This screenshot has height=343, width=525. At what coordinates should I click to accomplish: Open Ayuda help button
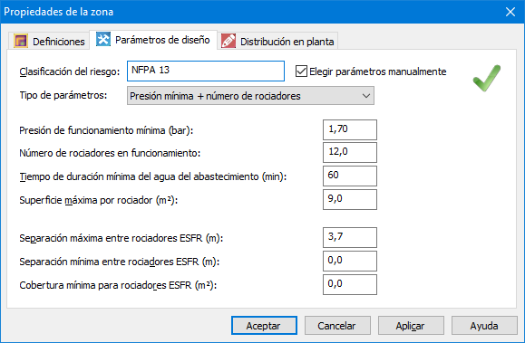pyautogui.click(x=484, y=326)
